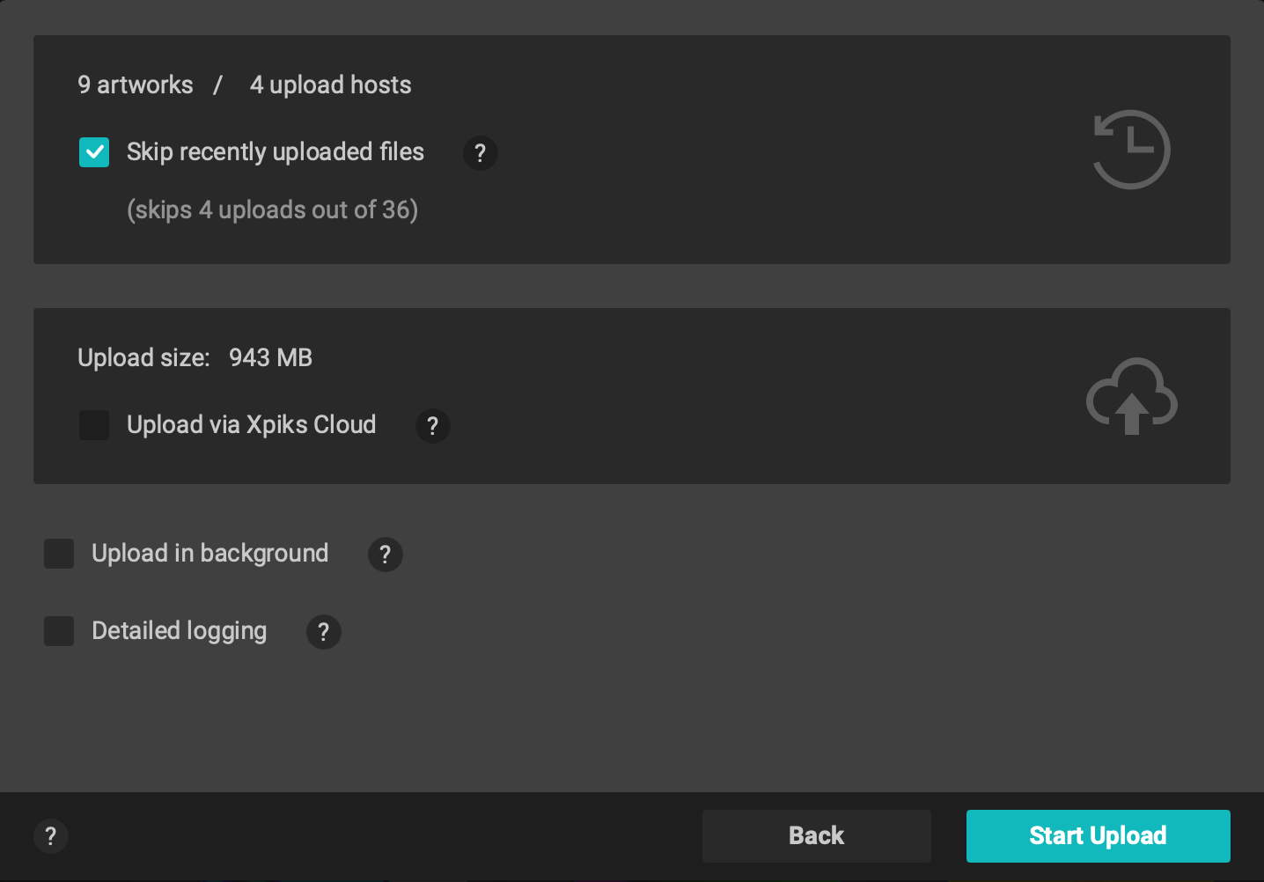Click the upload history clock icon
1264x882 pixels.
1131,150
